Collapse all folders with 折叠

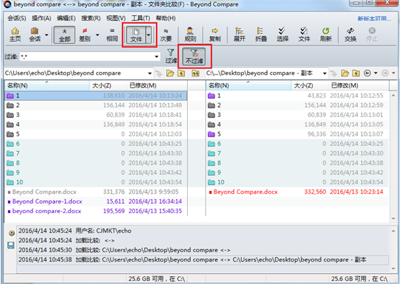click(261, 35)
